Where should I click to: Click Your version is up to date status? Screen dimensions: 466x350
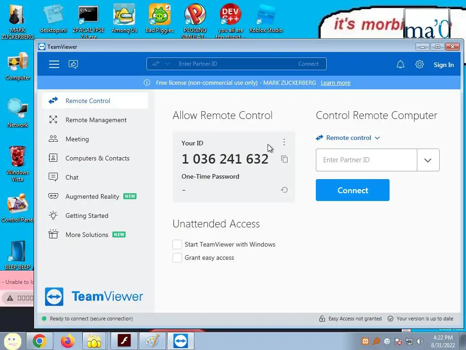pos(420,319)
